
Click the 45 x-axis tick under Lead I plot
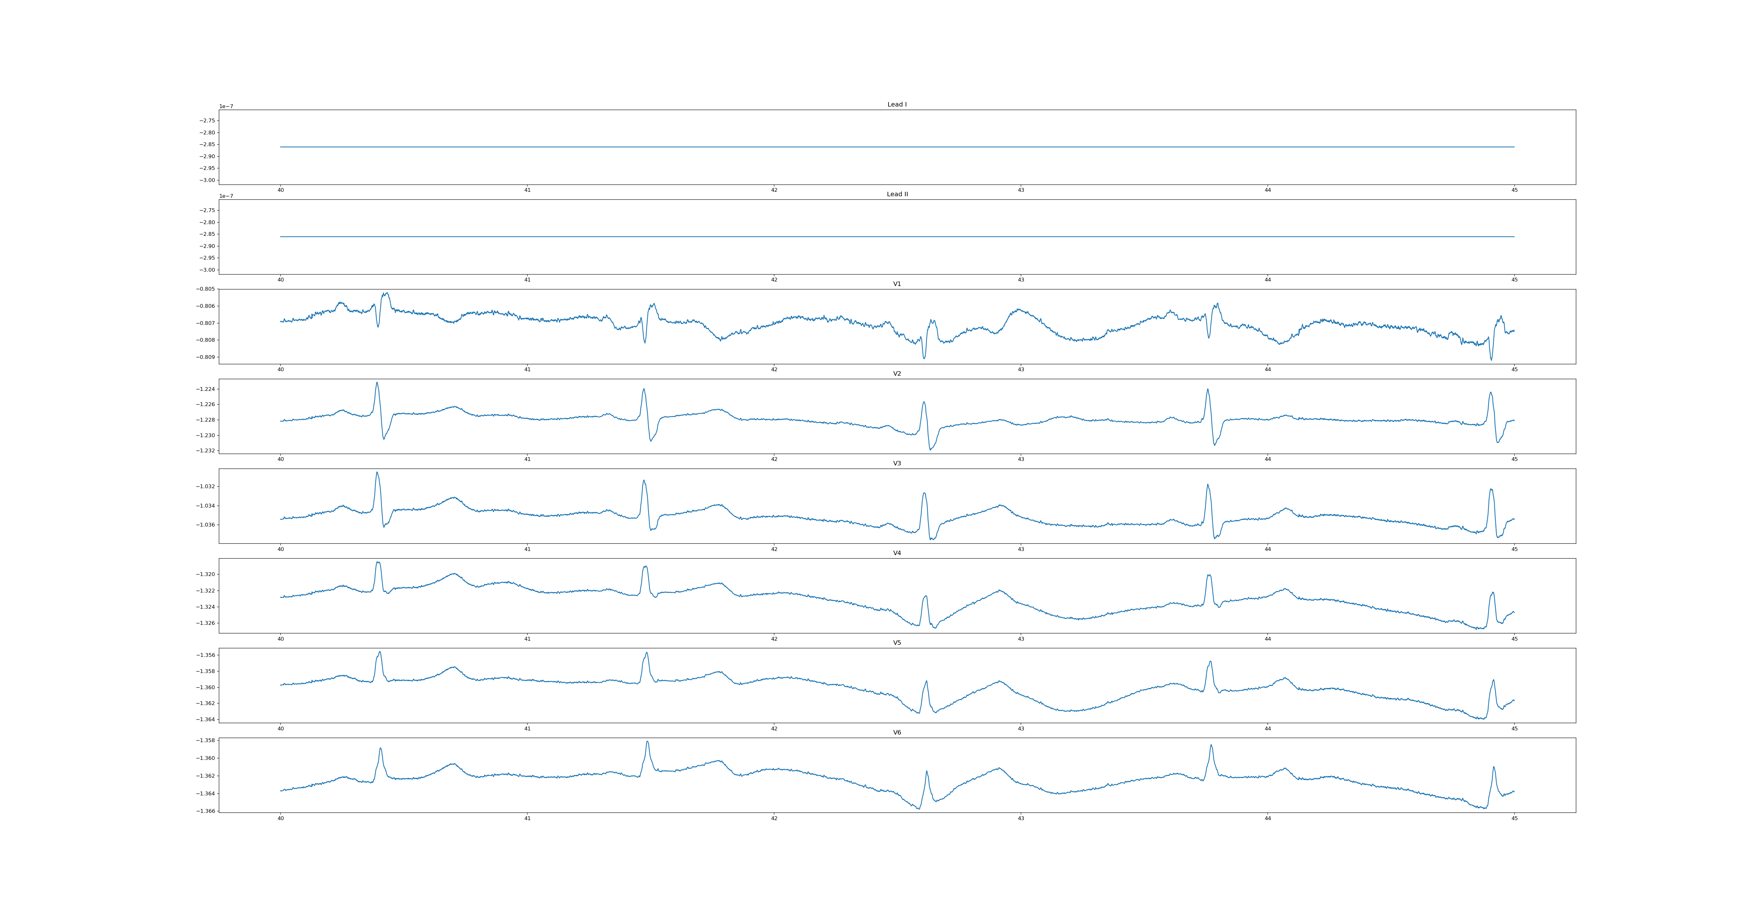click(x=1514, y=190)
